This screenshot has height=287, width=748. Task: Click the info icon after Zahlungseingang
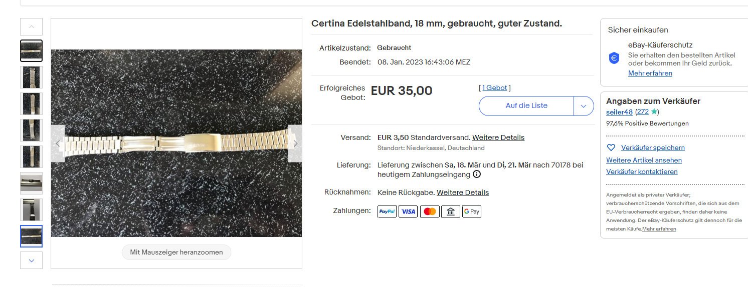(477, 174)
